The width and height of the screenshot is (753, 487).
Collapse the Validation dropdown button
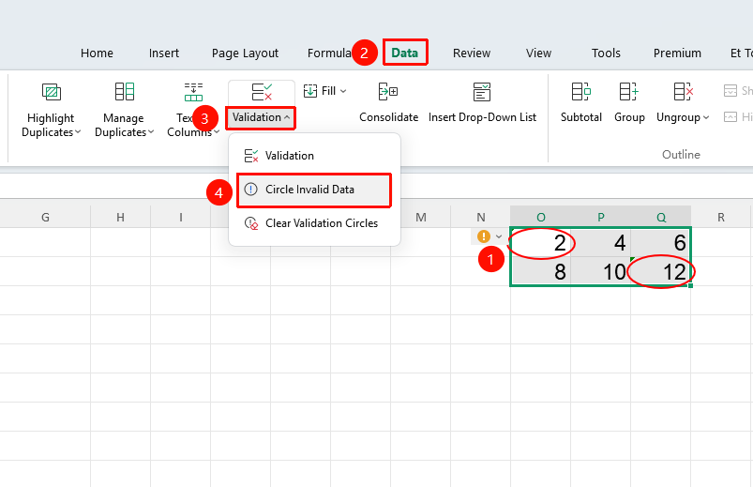[x=261, y=117]
